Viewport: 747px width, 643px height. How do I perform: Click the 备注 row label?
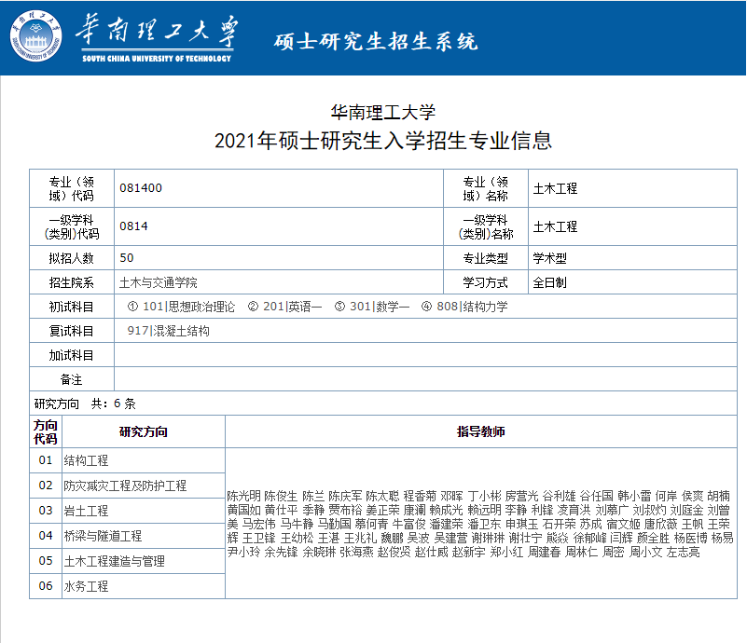[72, 379]
